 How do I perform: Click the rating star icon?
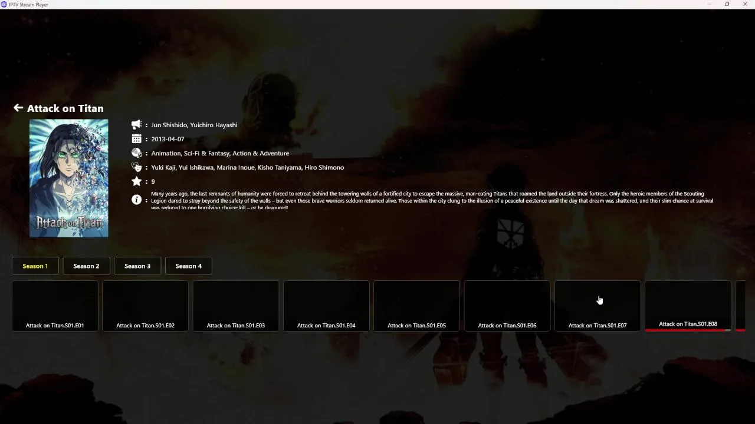(136, 181)
